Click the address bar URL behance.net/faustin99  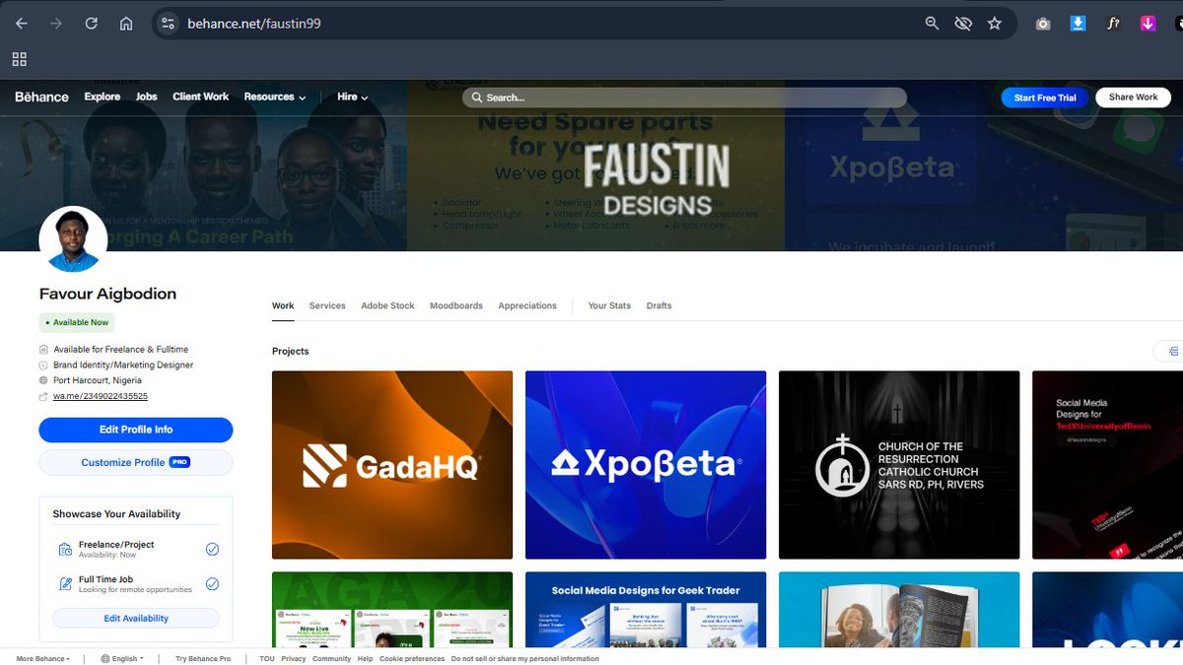pos(253,24)
